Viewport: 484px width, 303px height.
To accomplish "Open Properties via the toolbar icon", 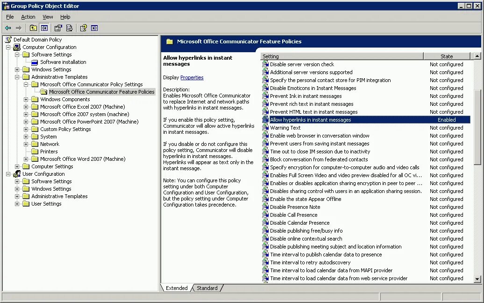I will click(x=58, y=28).
